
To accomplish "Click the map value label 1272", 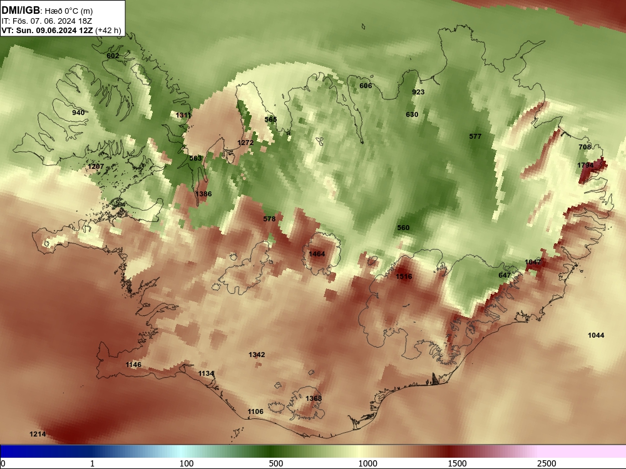I will [x=245, y=143].
